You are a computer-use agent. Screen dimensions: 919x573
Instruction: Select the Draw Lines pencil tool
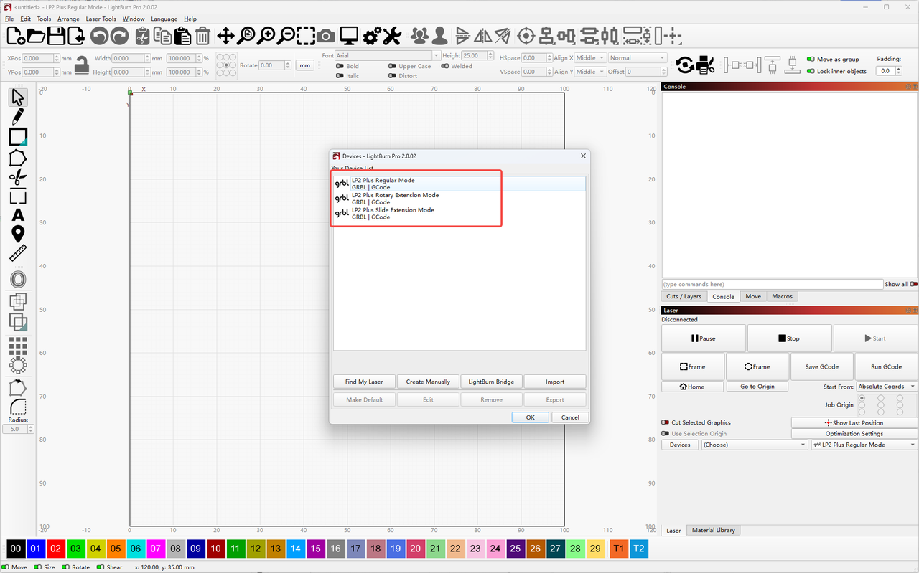pos(18,117)
